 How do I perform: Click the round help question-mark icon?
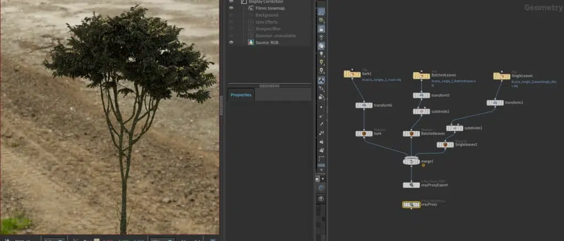coord(321,199)
